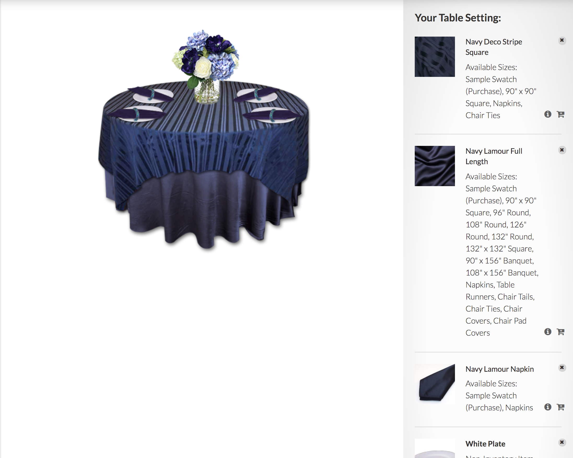The width and height of the screenshot is (573, 458).
Task: Show info for Navy Deco Stripe Square
Action: [x=548, y=114]
